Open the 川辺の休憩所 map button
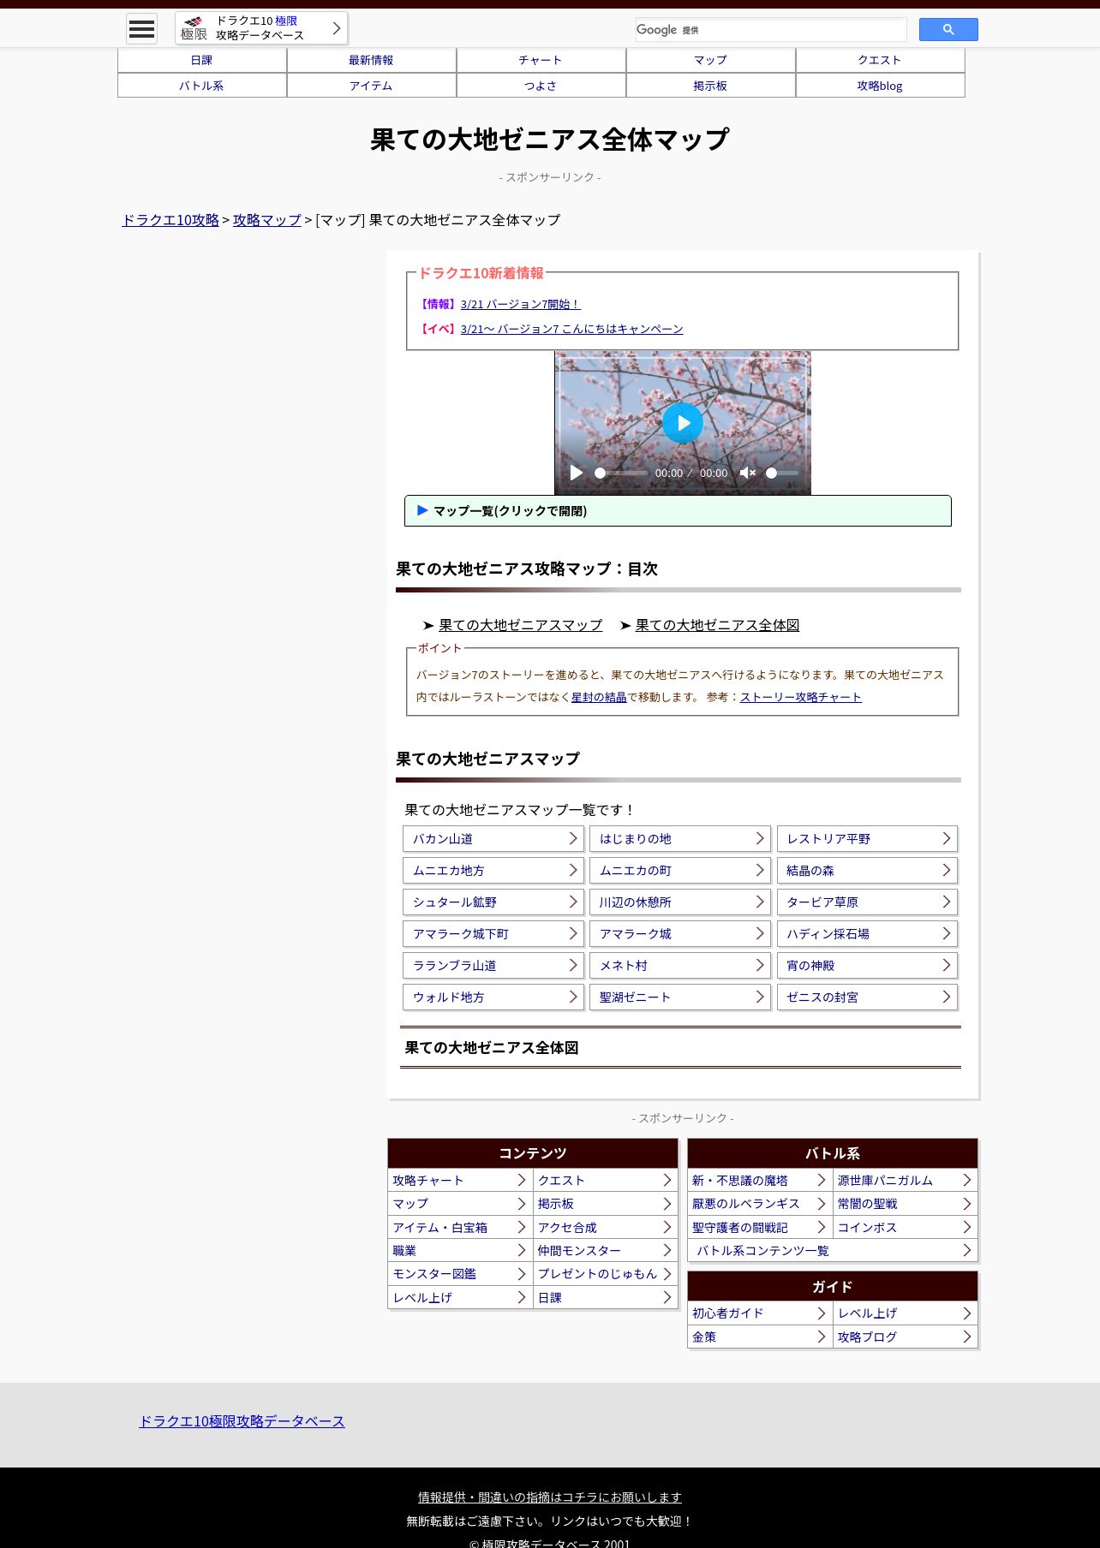 (x=680, y=902)
